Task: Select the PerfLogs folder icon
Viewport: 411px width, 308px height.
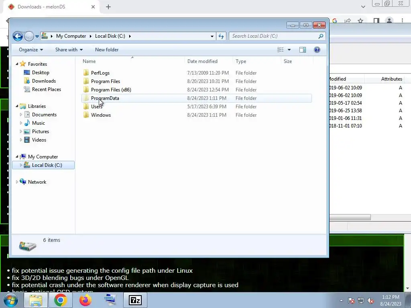Action: (x=86, y=73)
